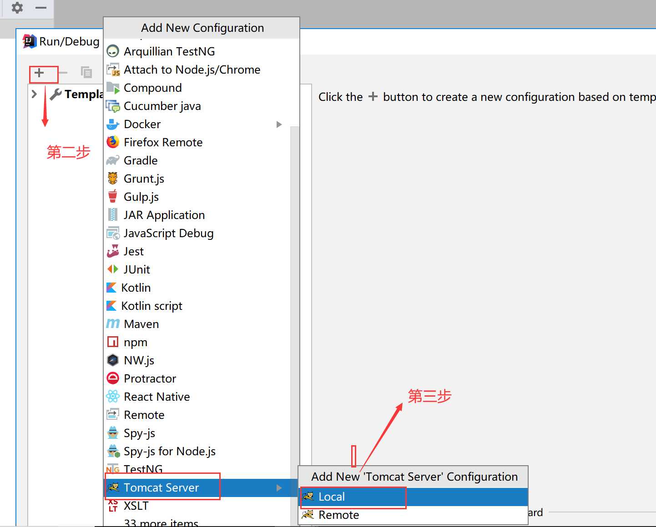Click the Grunt.js icon
This screenshot has height=527, width=656.
(113, 179)
